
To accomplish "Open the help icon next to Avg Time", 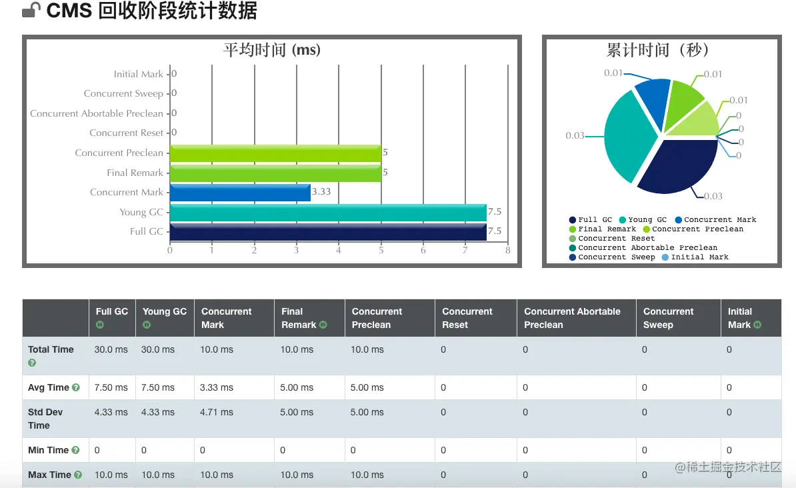I will pos(75,387).
